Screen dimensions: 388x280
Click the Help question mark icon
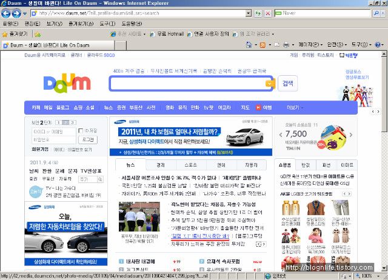[377, 45]
